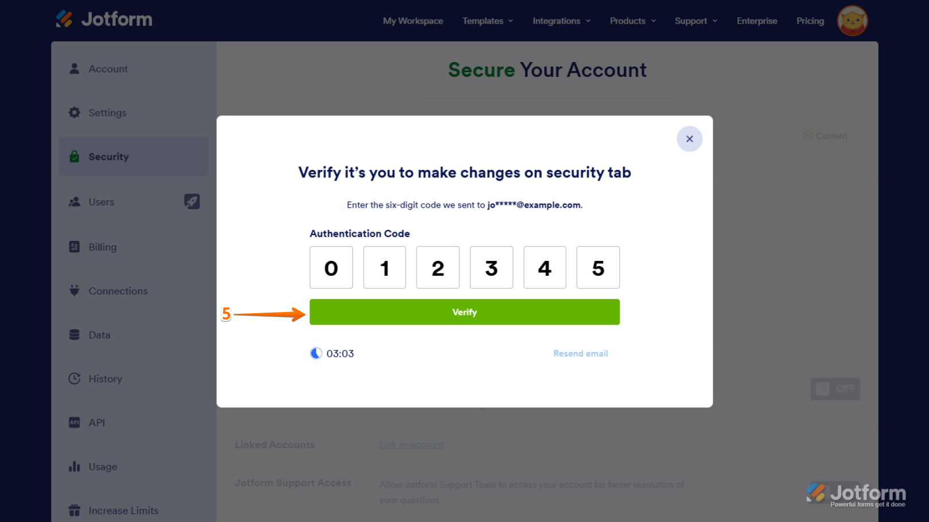The image size is (929, 522).
Task: Close the verification dialog with X
Action: [689, 139]
